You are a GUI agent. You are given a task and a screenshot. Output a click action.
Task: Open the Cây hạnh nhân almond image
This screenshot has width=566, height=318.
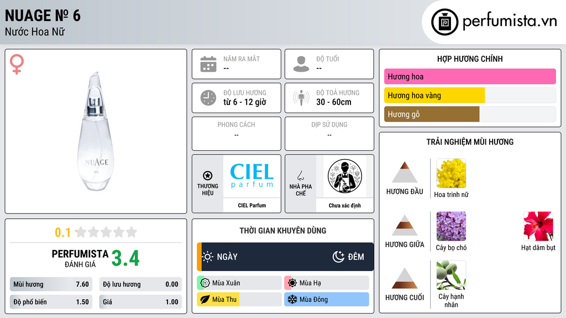(451, 275)
